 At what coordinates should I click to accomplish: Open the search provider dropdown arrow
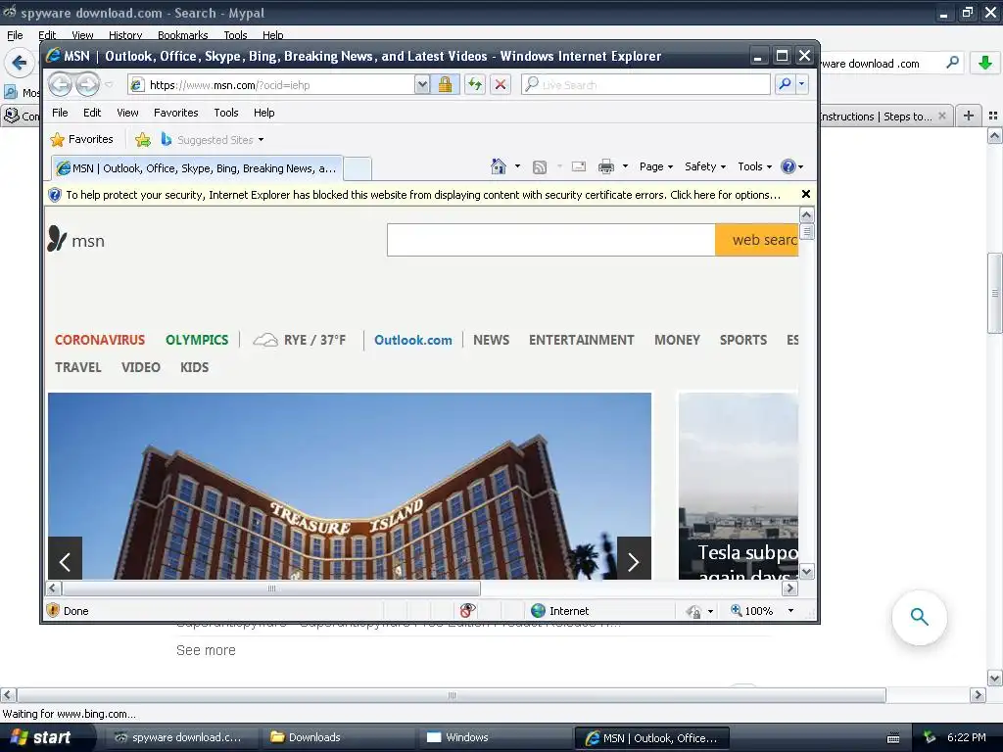801,84
